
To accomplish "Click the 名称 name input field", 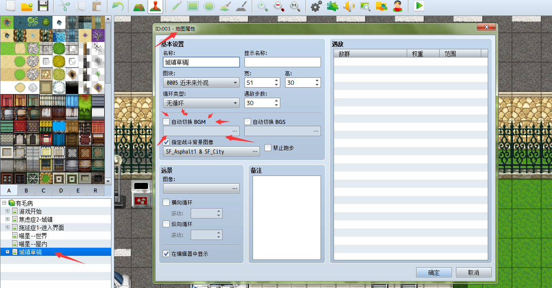I will pos(201,62).
